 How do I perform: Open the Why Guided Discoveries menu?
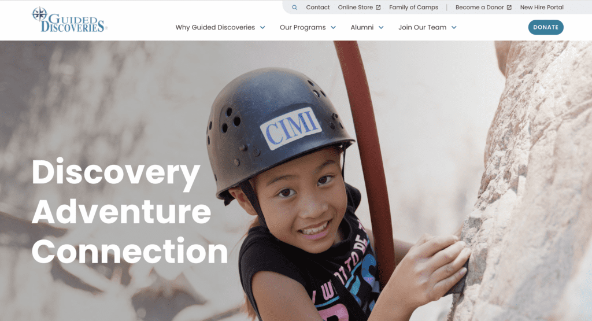click(215, 27)
